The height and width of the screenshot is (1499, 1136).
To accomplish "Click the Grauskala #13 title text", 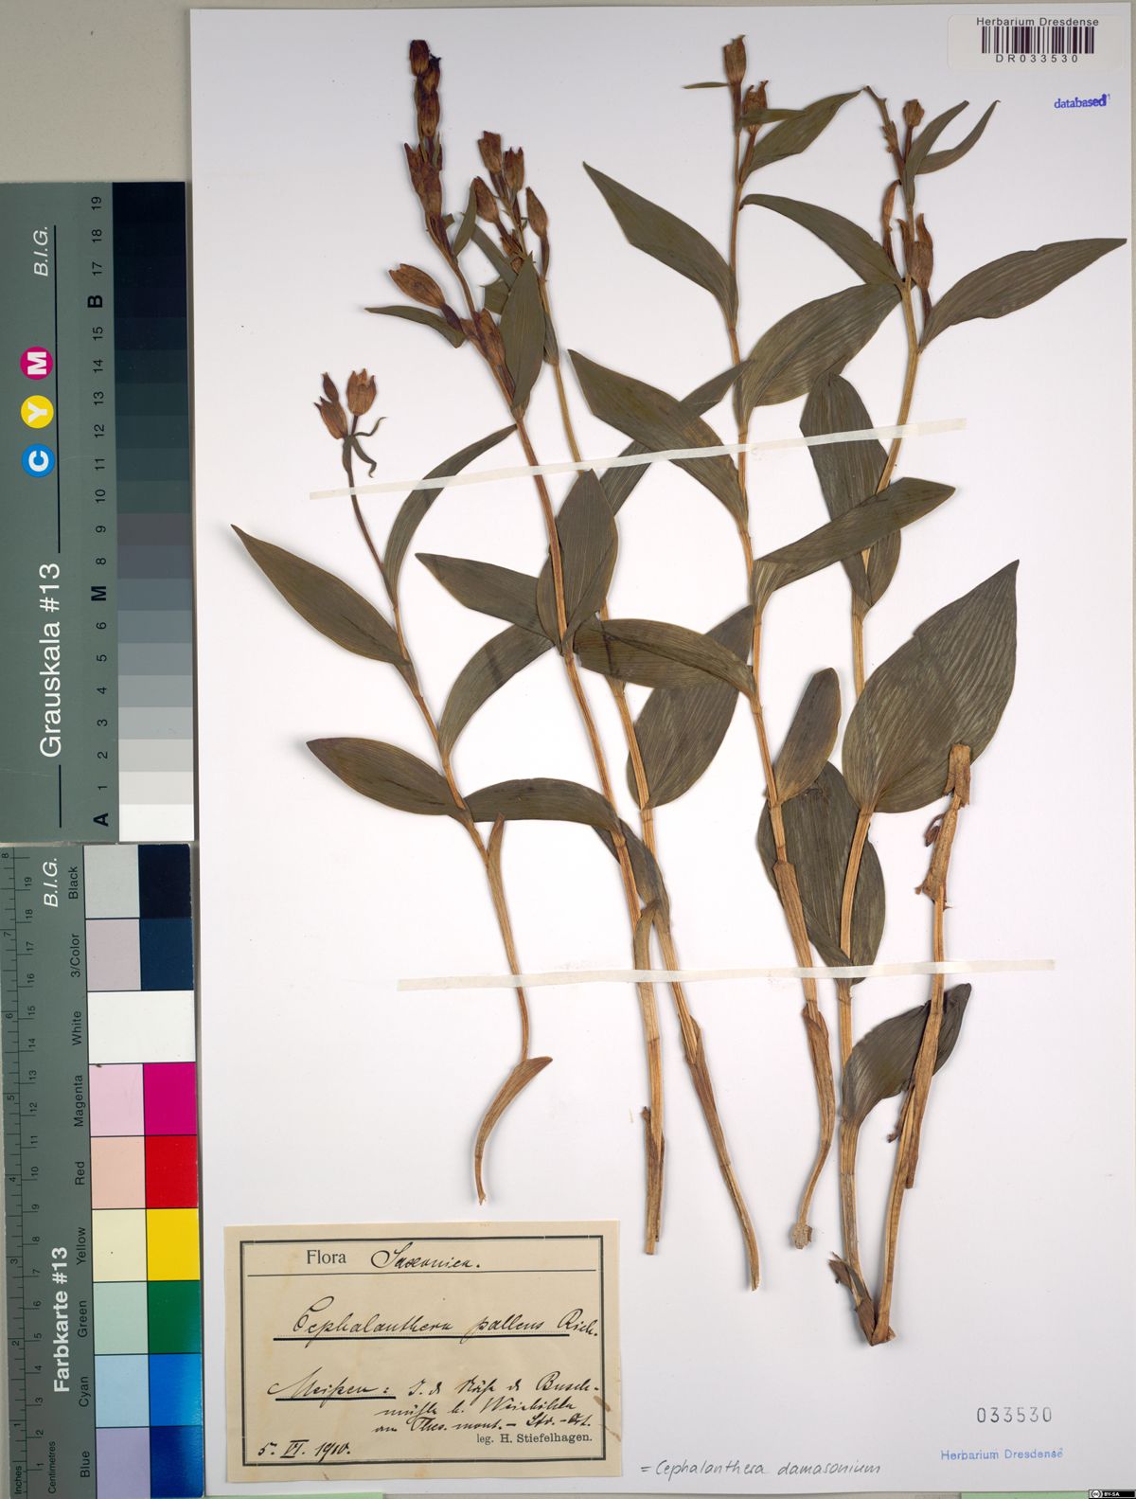I will pos(49,660).
